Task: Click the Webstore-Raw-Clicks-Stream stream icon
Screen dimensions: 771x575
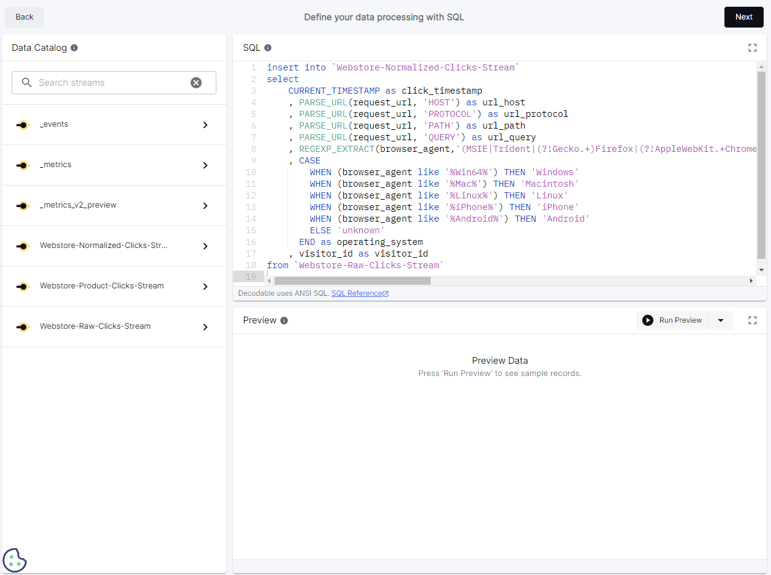Action: tap(23, 327)
